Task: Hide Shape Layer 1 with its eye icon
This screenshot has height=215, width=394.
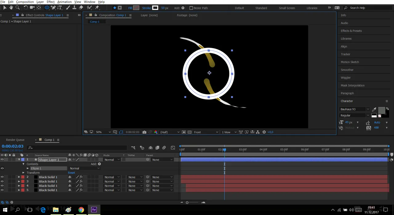Action: tap(2, 160)
